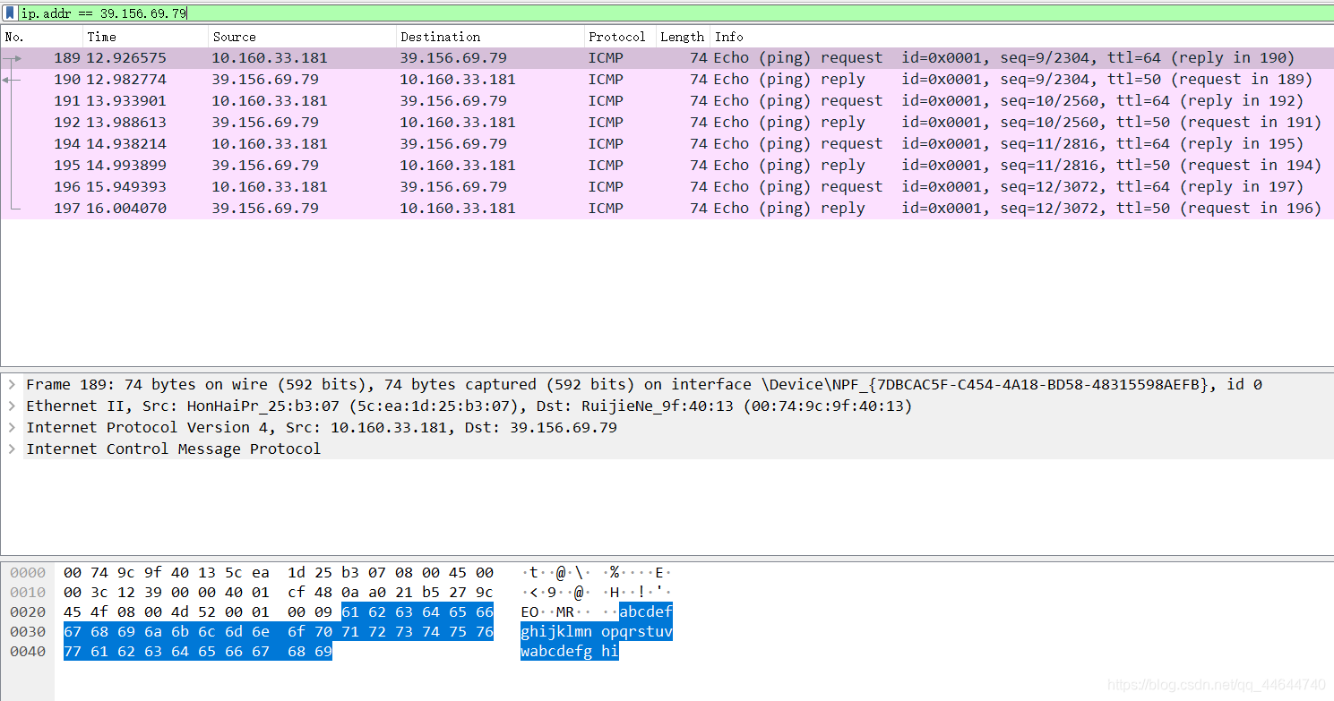Click the Info column header
This screenshot has height=701, width=1334.
point(1022,37)
